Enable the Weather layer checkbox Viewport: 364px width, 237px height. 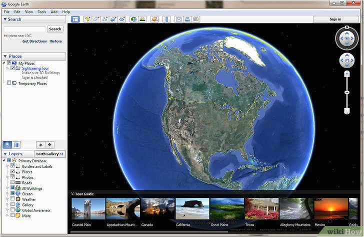tap(12, 198)
